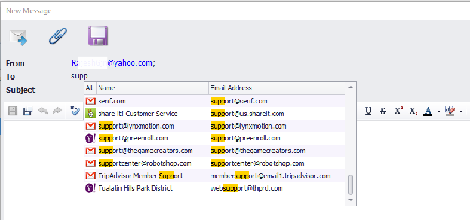
Task: Open the font color dropdown arrow
Action: (x=438, y=112)
